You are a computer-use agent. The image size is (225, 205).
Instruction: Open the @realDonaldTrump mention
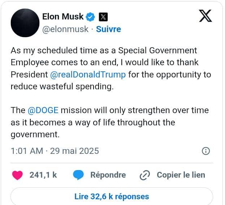(88, 75)
